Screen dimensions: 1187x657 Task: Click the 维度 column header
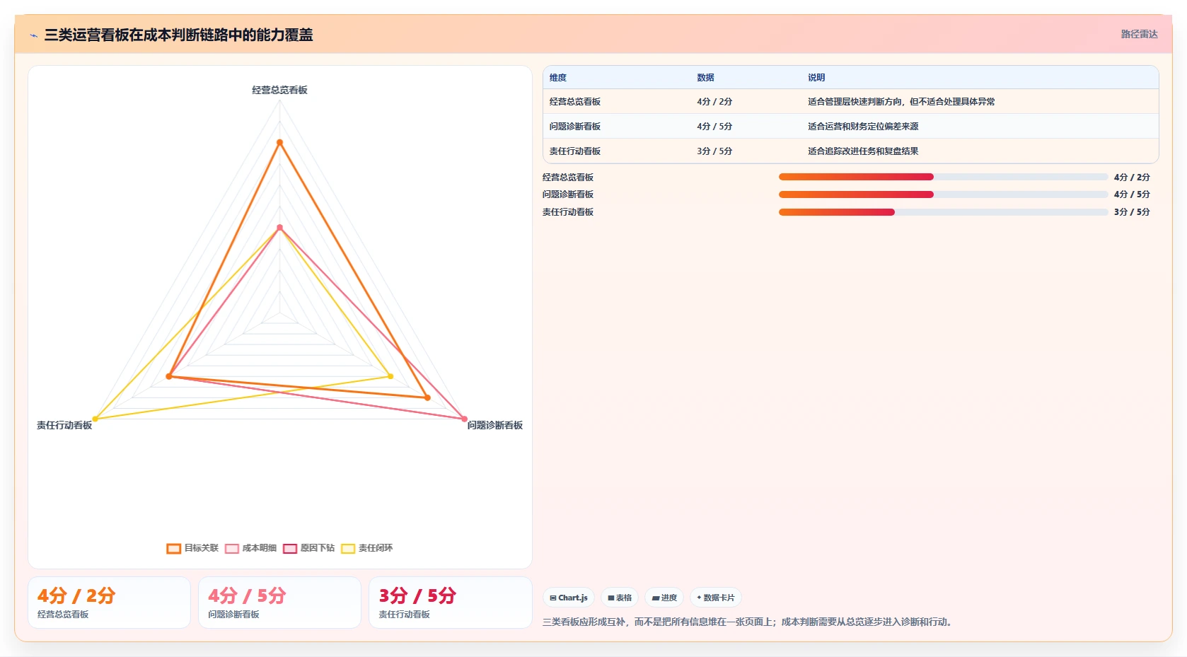tap(558, 78)
